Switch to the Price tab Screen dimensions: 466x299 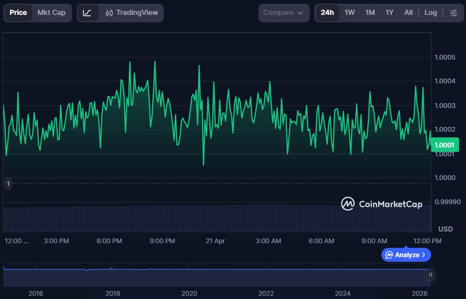pyautogui.click(x=18, y=13)
